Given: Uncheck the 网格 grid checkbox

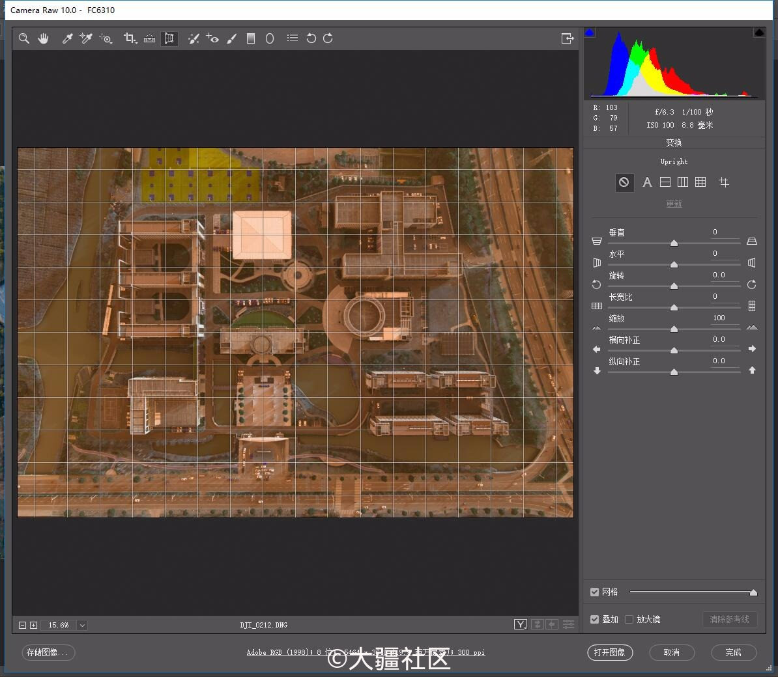Looking at the screenshot, I should [594, 592].
